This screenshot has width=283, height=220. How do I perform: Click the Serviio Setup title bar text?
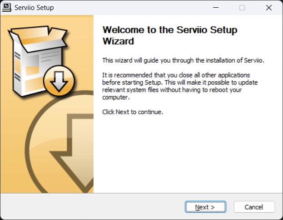(34, 8)
